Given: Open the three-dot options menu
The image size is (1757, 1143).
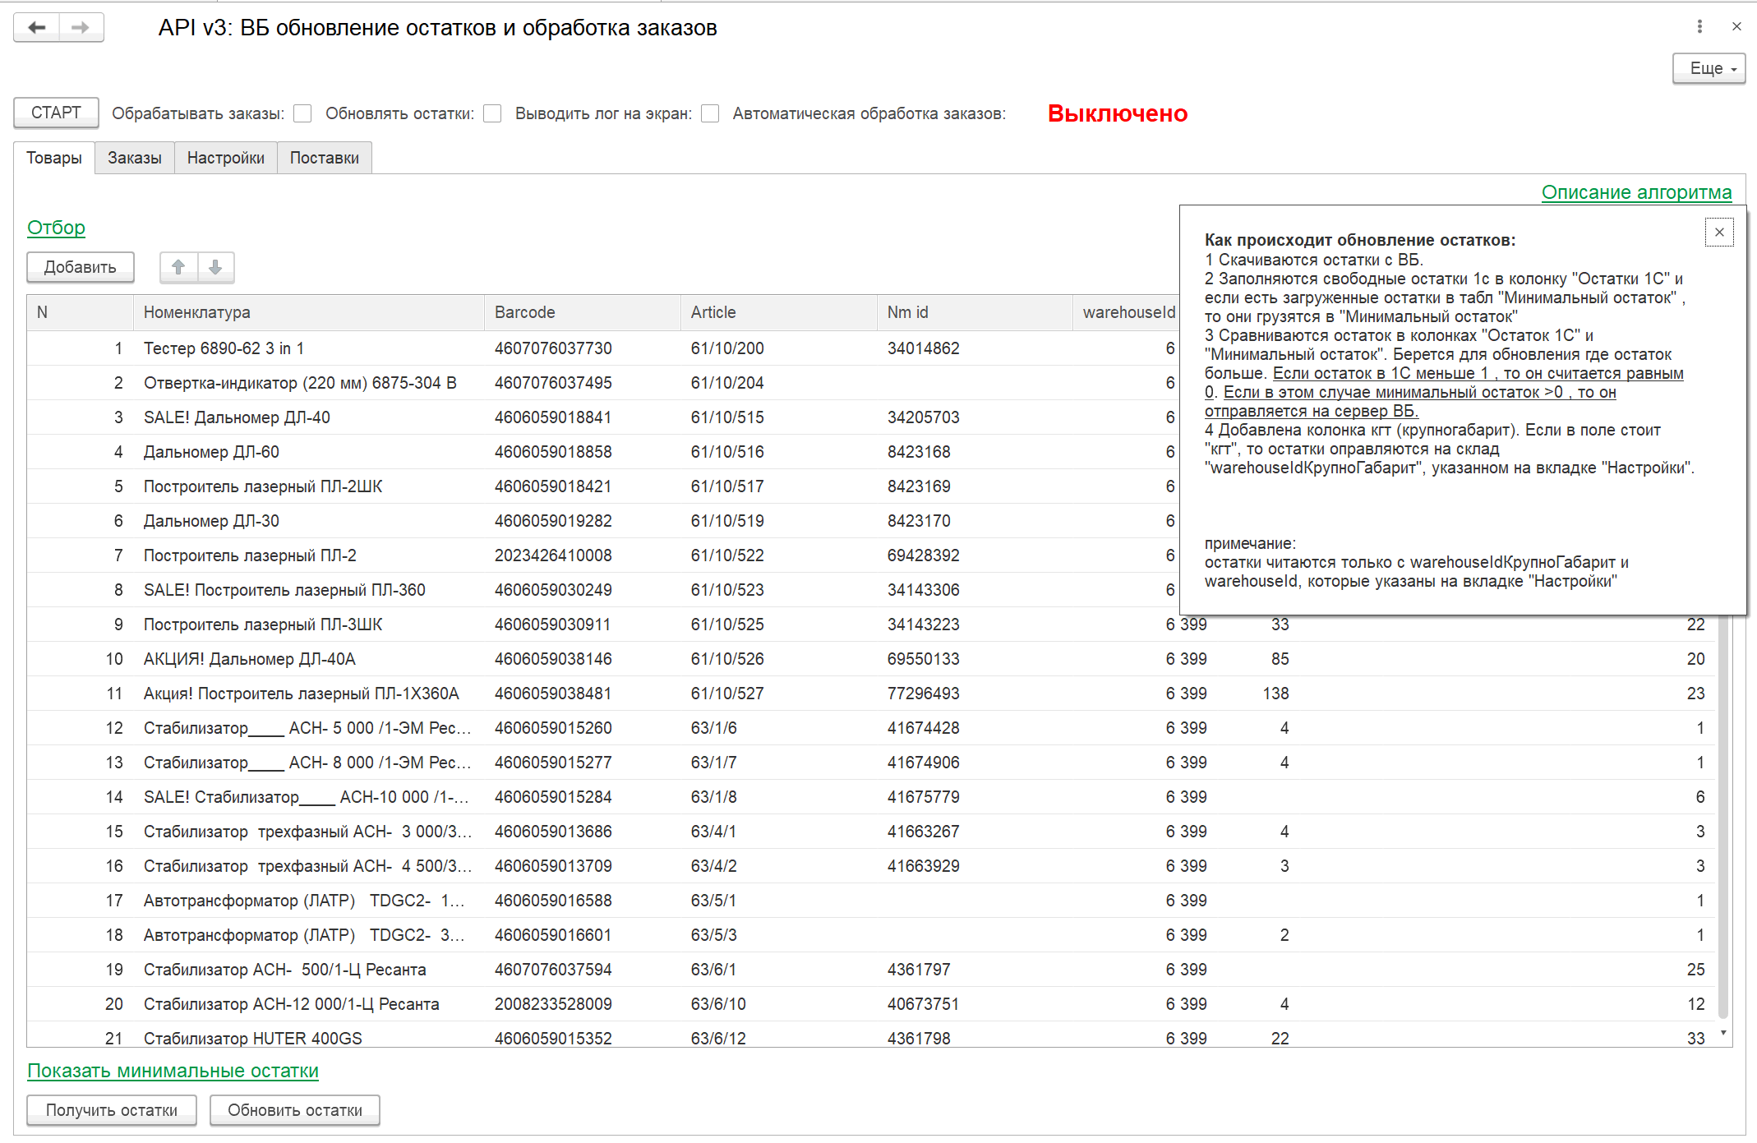Looking at the screenshot, I should (1699, 26).
